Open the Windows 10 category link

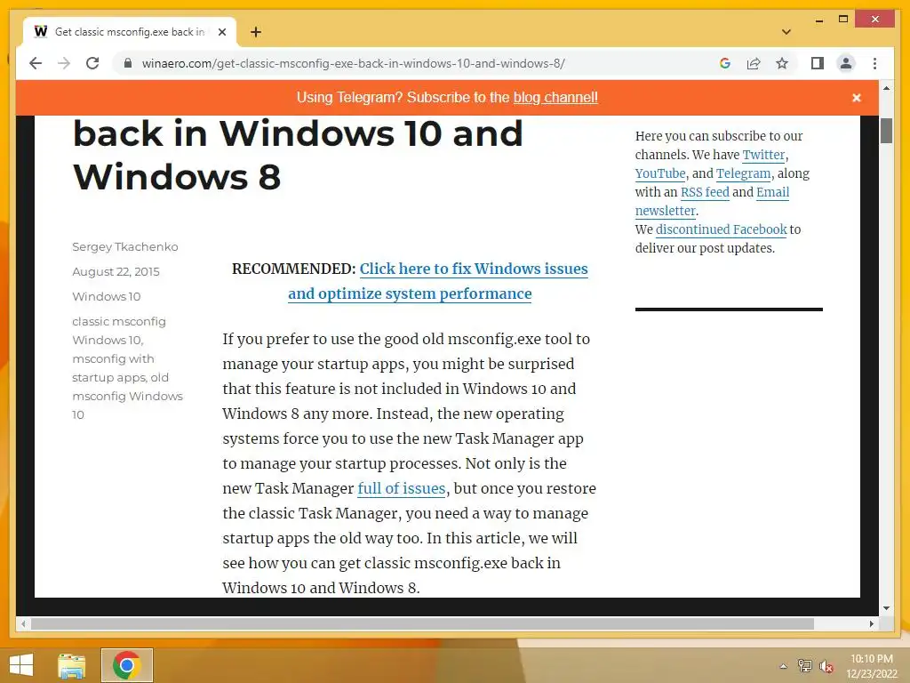click(x=107, y=297)
